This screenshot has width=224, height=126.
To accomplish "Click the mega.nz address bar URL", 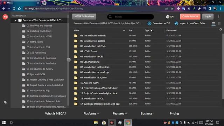I will (56, 9).
